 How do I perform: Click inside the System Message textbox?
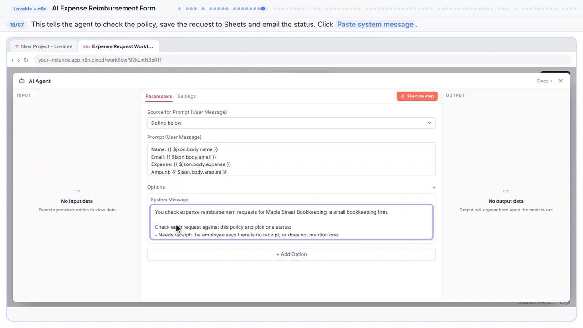(291, 222)
